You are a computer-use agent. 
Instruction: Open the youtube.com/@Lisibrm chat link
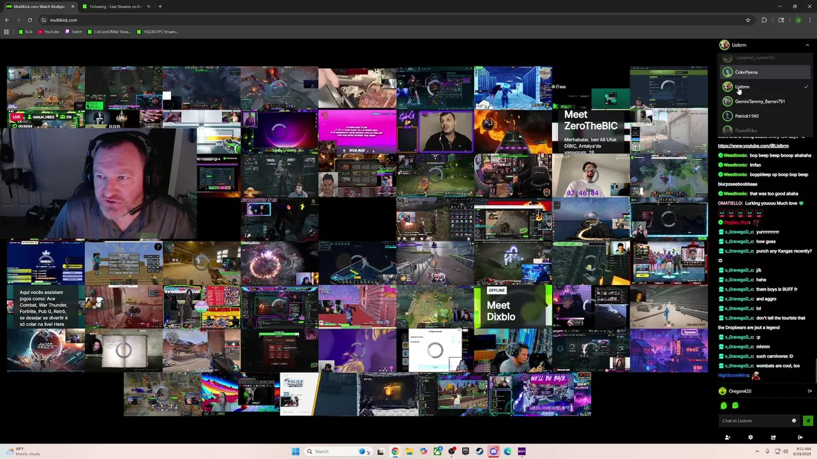[753, 146]
